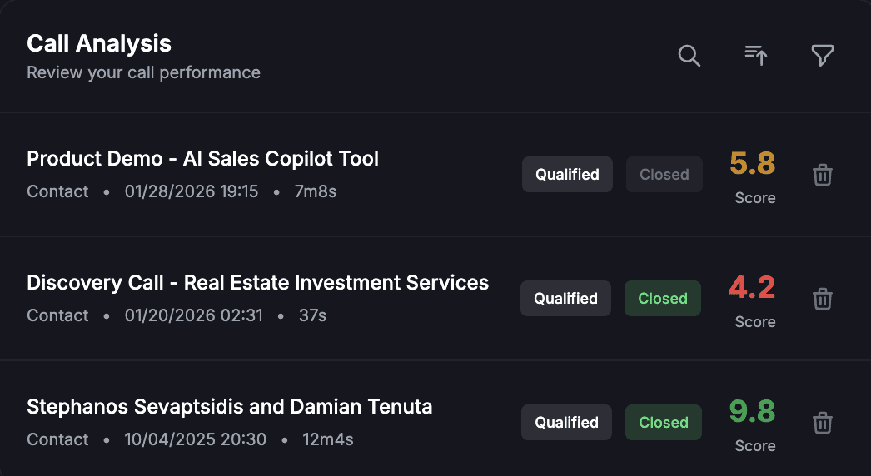Toggle Closed badge on Discovery Call
871x476 pixels.
click(662, 299)
